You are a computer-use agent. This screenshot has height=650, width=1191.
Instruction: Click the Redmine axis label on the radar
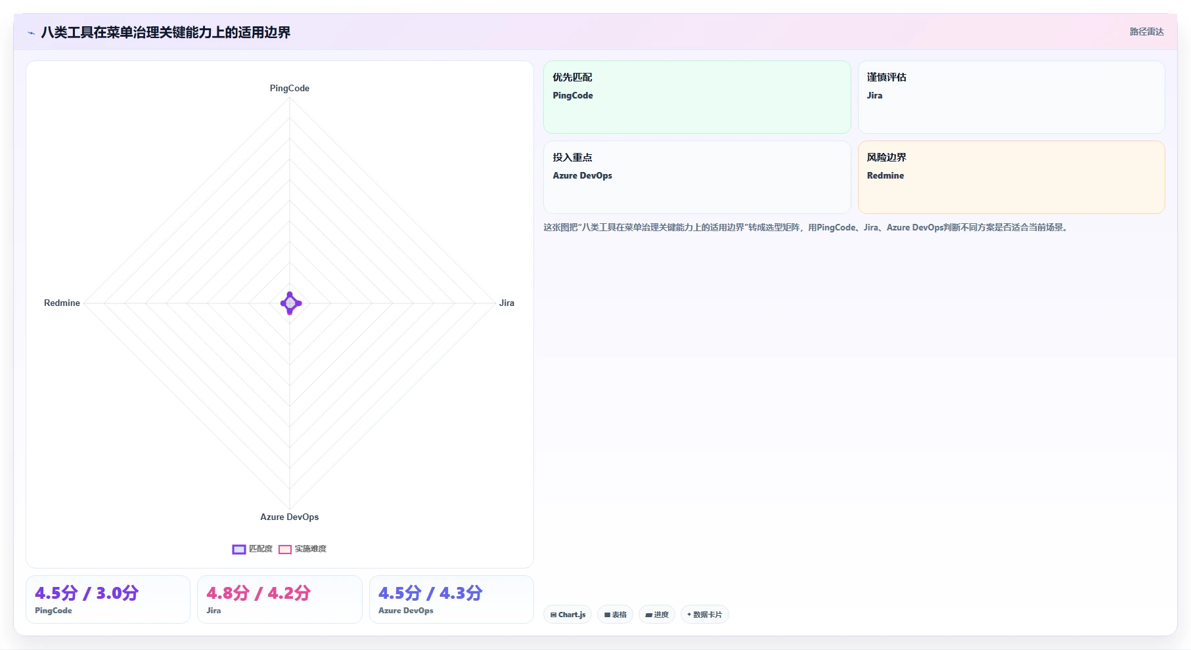[62, 303]
